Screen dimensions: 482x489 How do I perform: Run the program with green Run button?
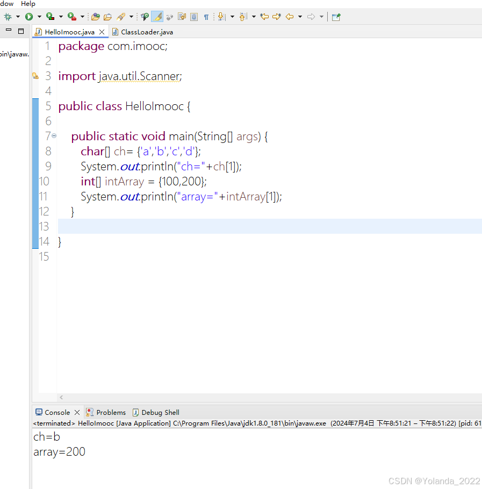pyautogui.click(x=29, y=17)
